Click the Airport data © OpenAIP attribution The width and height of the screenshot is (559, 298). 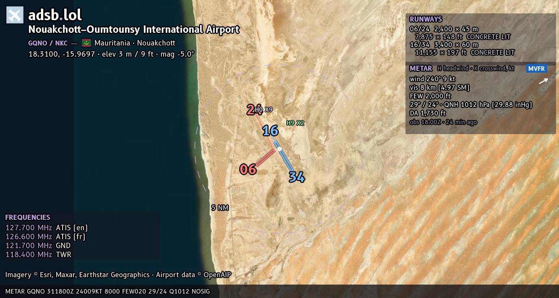(x=193, y=275)
